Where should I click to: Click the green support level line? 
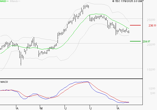coord(135,41)
